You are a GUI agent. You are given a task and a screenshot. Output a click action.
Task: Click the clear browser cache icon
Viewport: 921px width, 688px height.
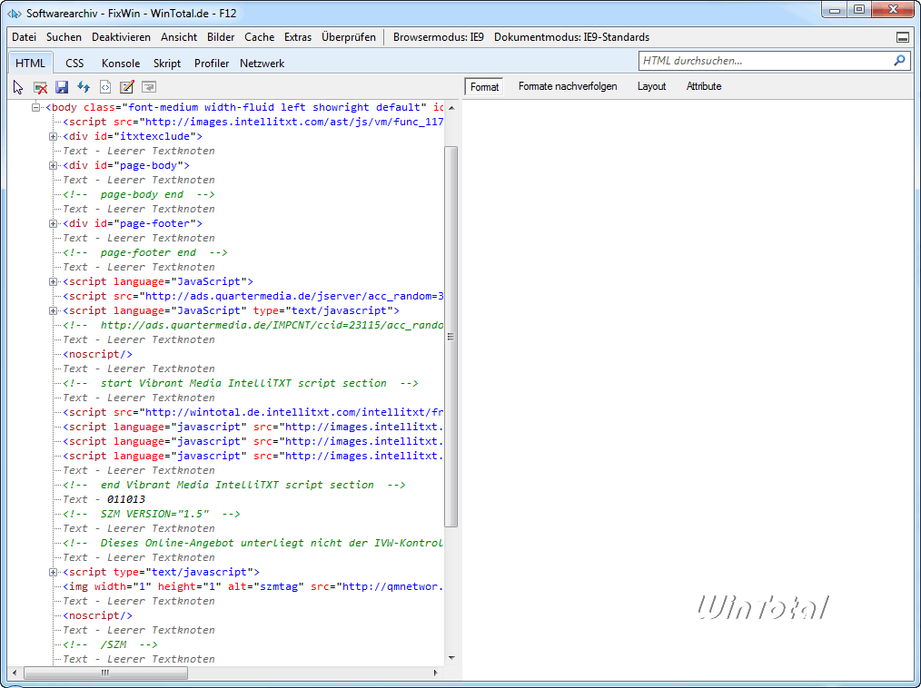click(x=41, y=87)
